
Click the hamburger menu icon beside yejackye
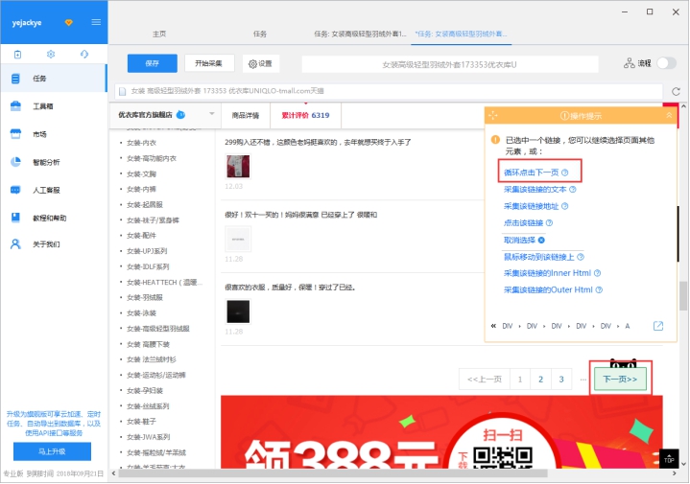[x=96, y=22]
